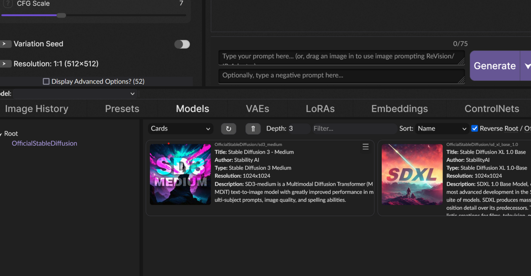The width and height of the screenshot is (531, 276).
Task: Click the 0/75 token counter
Action: coord(460,44)
